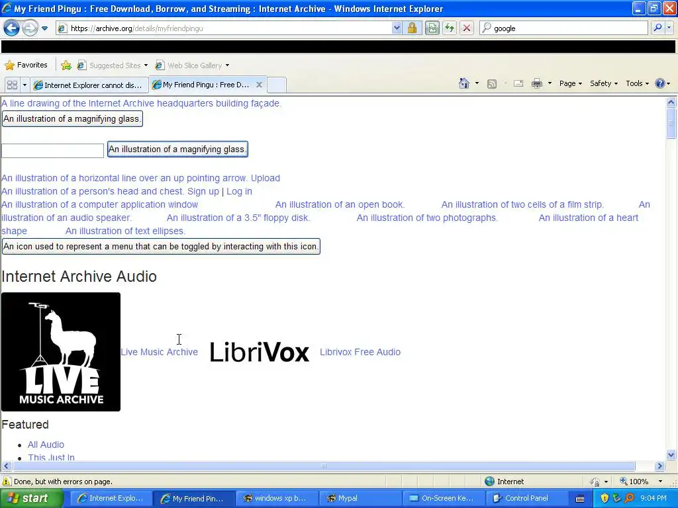Click the Windows start button

pyautogui.click(x=31, y=498)
